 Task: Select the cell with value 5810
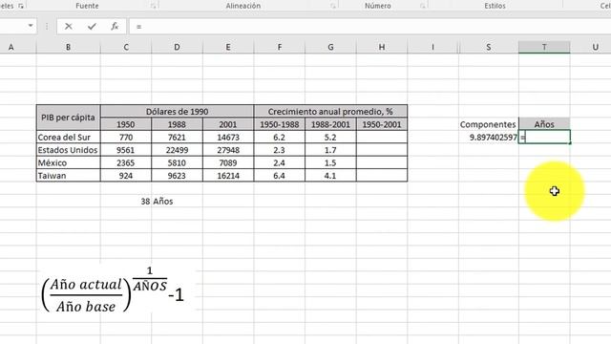(177, 163)
